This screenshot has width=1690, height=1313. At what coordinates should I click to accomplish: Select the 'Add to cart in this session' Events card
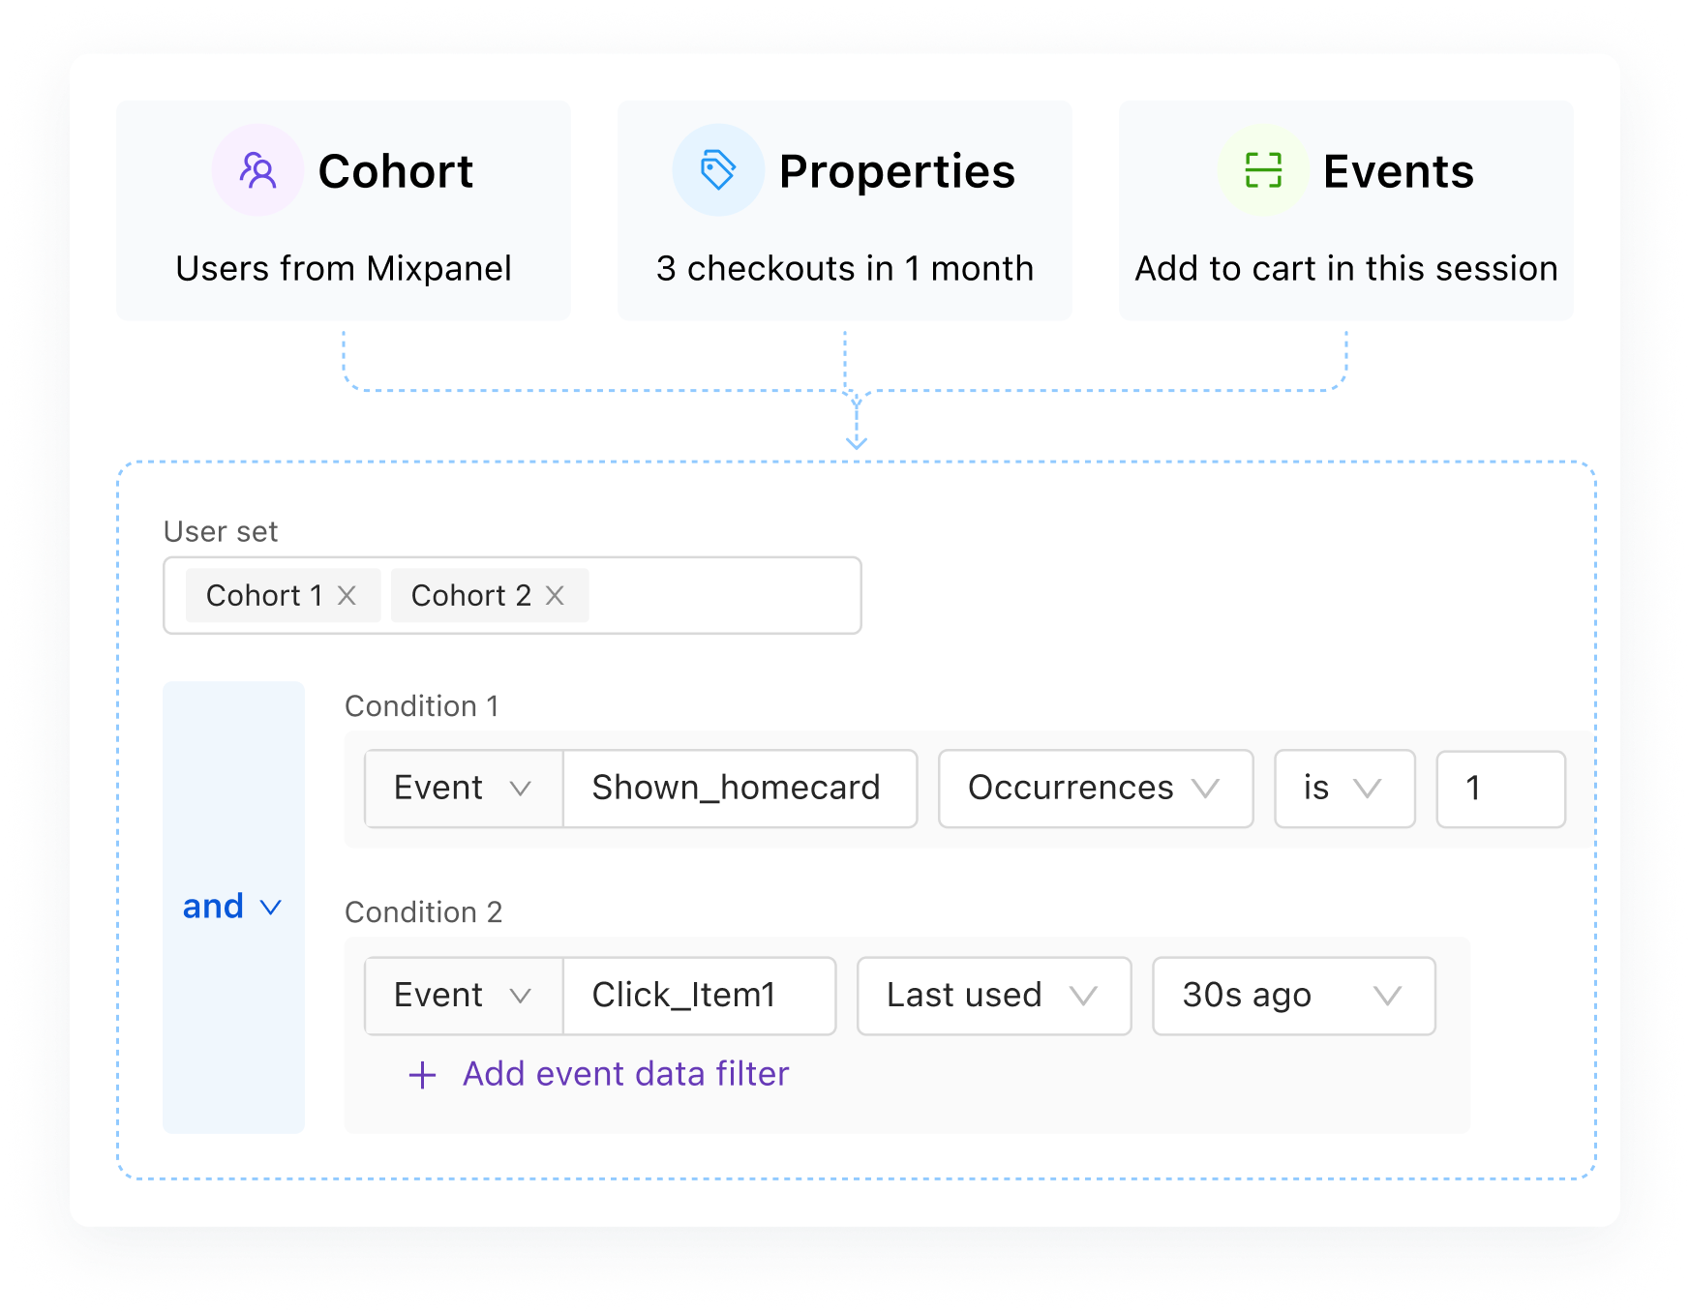pos(1345,209)
